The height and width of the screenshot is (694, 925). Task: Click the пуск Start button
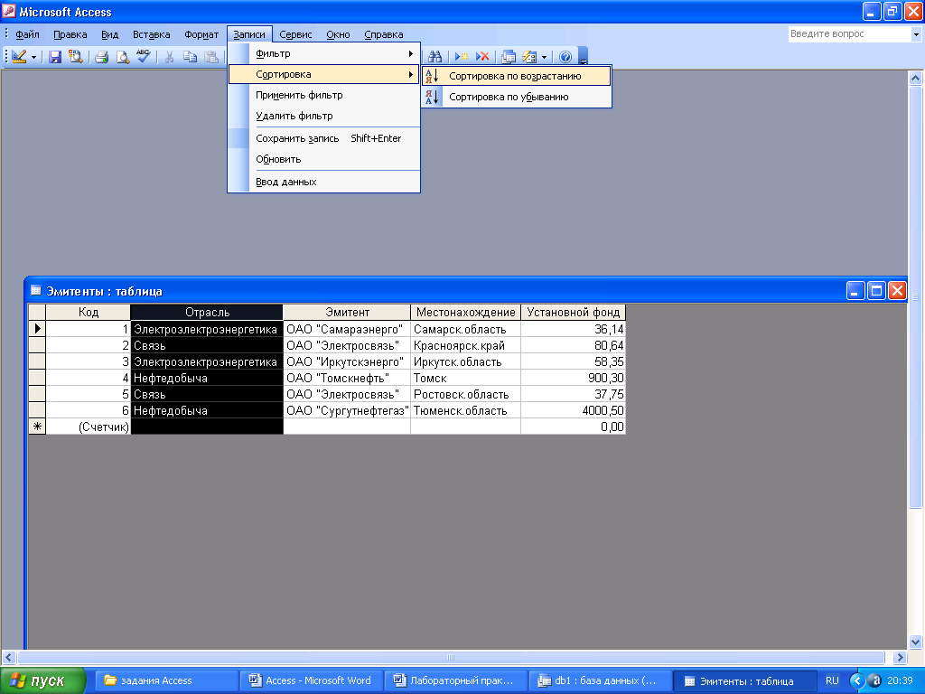click(x=42, y=680)
